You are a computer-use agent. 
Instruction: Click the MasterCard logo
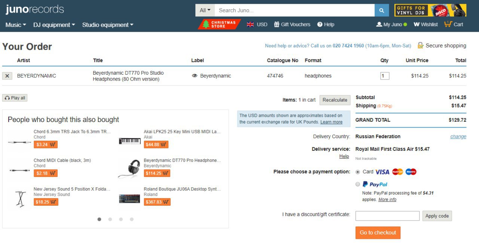click(x=397, y=172)
